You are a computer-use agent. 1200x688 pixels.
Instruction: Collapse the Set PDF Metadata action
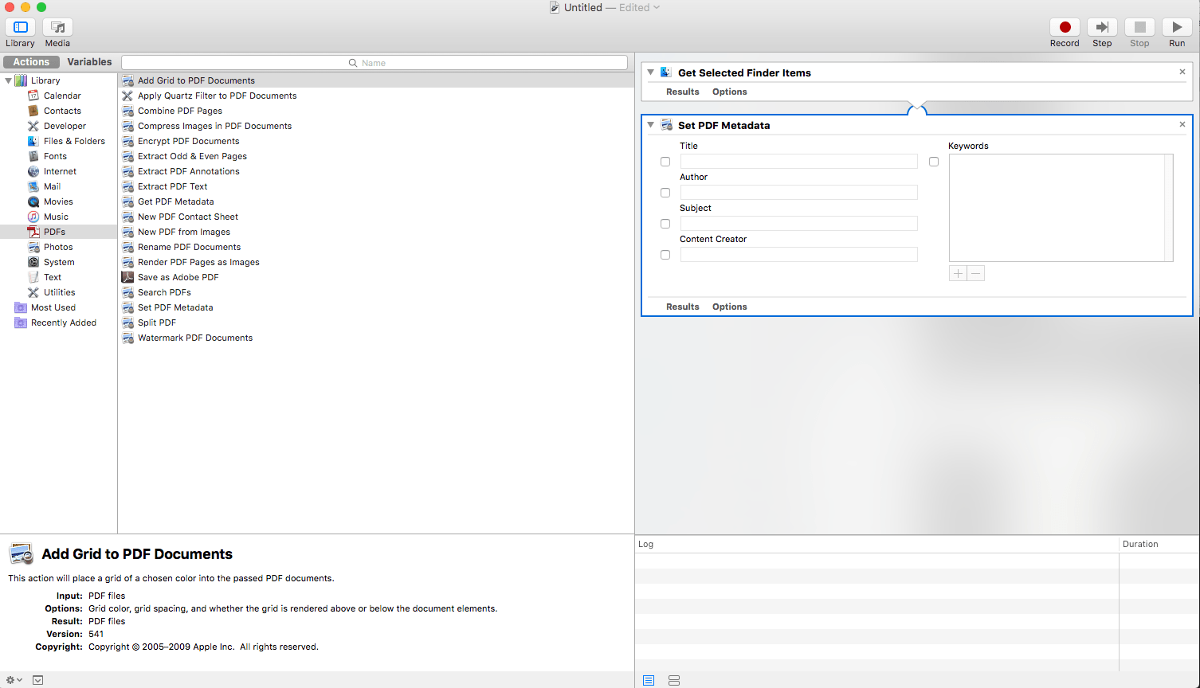click(651, 125)
